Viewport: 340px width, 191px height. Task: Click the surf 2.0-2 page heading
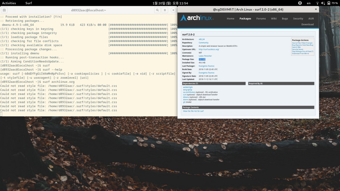click(189, 34)
